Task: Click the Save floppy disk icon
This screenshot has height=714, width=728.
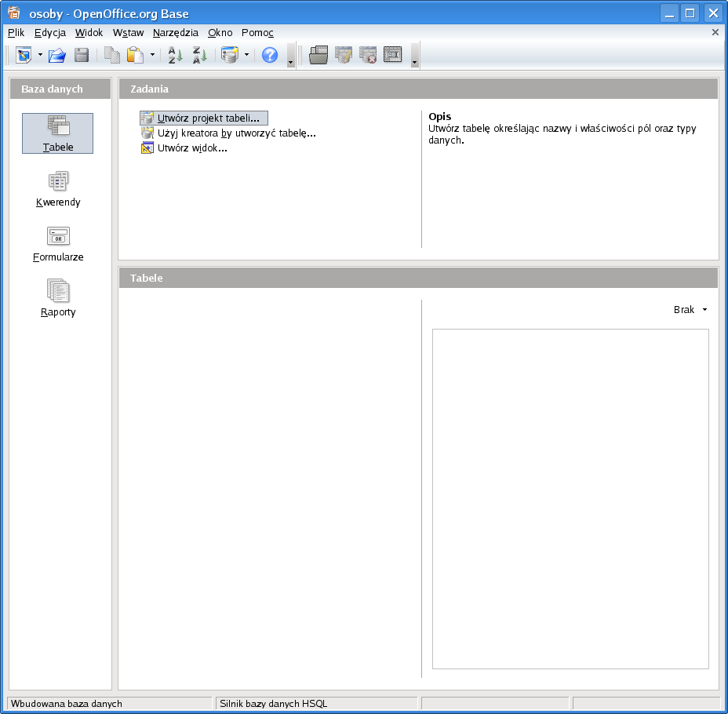Action: 82,55
